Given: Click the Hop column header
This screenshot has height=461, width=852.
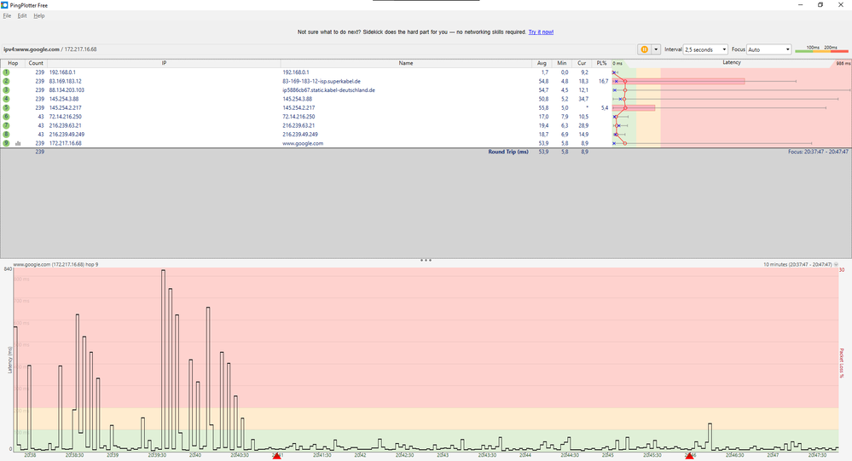Looking at the screenshot, I should click(x=13, y=64).
